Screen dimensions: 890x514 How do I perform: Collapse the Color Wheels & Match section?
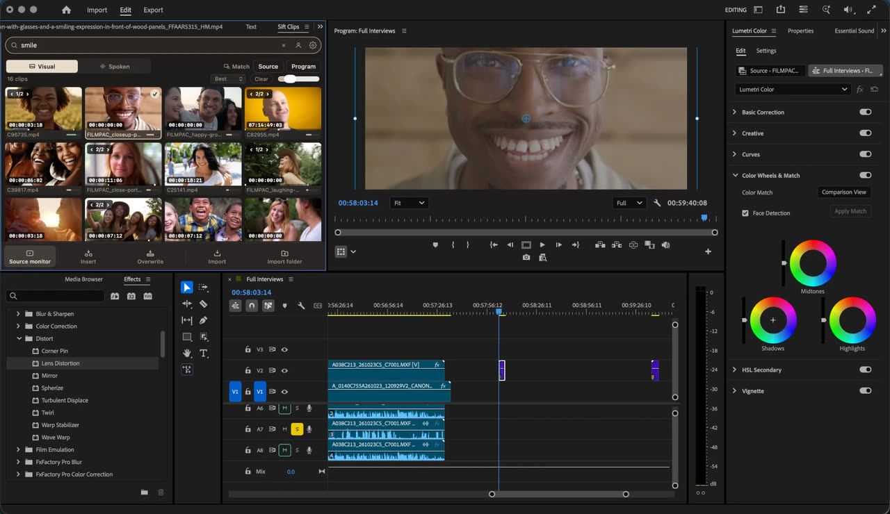tap(734, 176)
